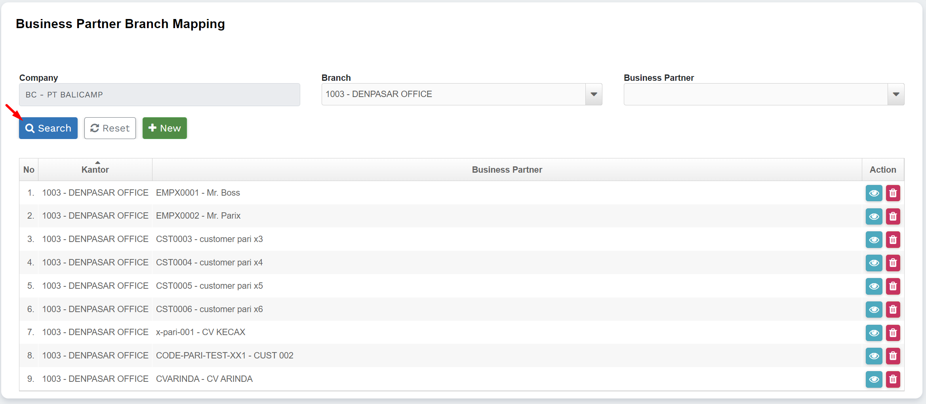The image size is (926, 404).
Task: Expand the Business Partner dropdown arrow
Action: click(x=896, y=94)
